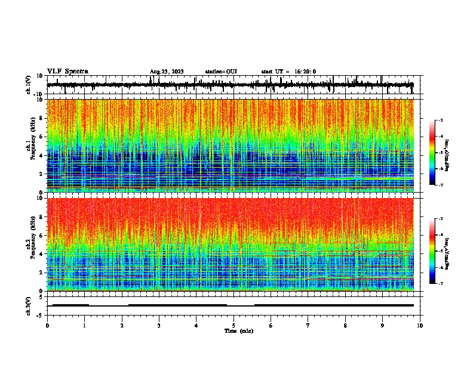
Task: Click the ch.1 voltage waveform trace
Action: pyautogui.click(x=230, y=85)
